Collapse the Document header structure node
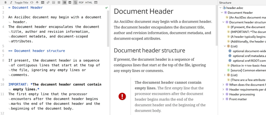The image size is (266, 115). coord(223,22)
